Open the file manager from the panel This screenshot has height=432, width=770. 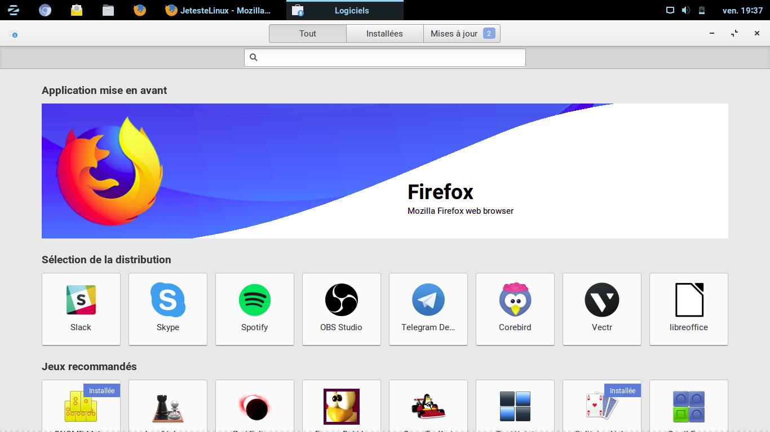108,10
